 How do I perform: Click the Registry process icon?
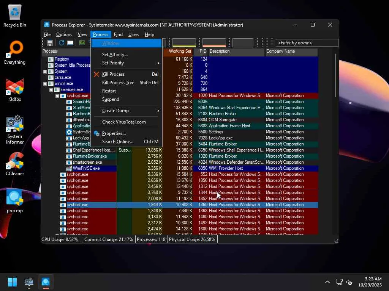(51, 59)
